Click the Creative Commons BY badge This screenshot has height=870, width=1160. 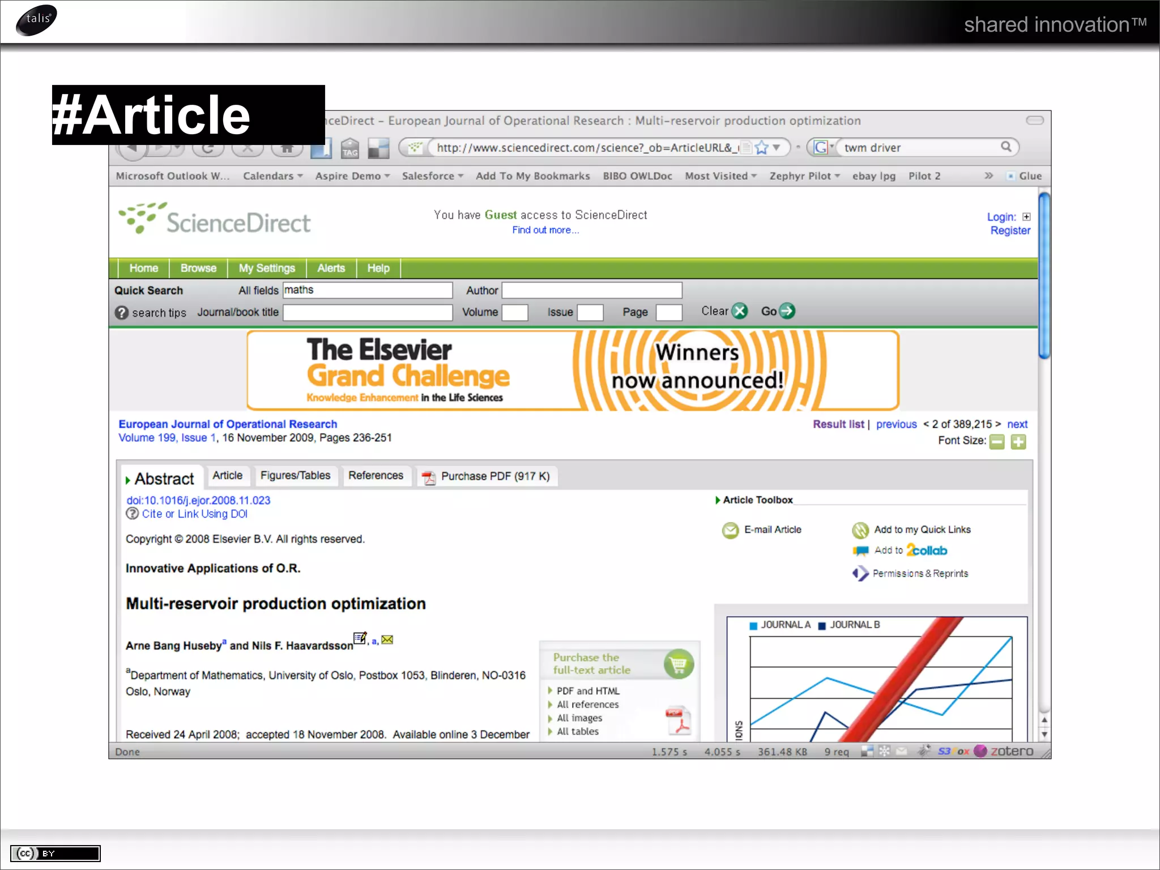click(55, 854)
